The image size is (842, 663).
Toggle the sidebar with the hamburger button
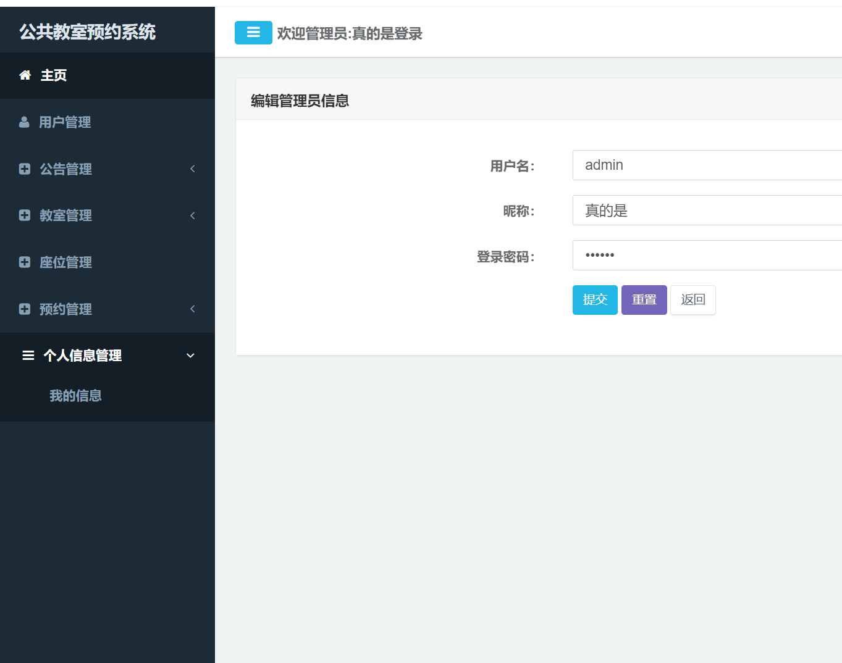click(253, 33)
